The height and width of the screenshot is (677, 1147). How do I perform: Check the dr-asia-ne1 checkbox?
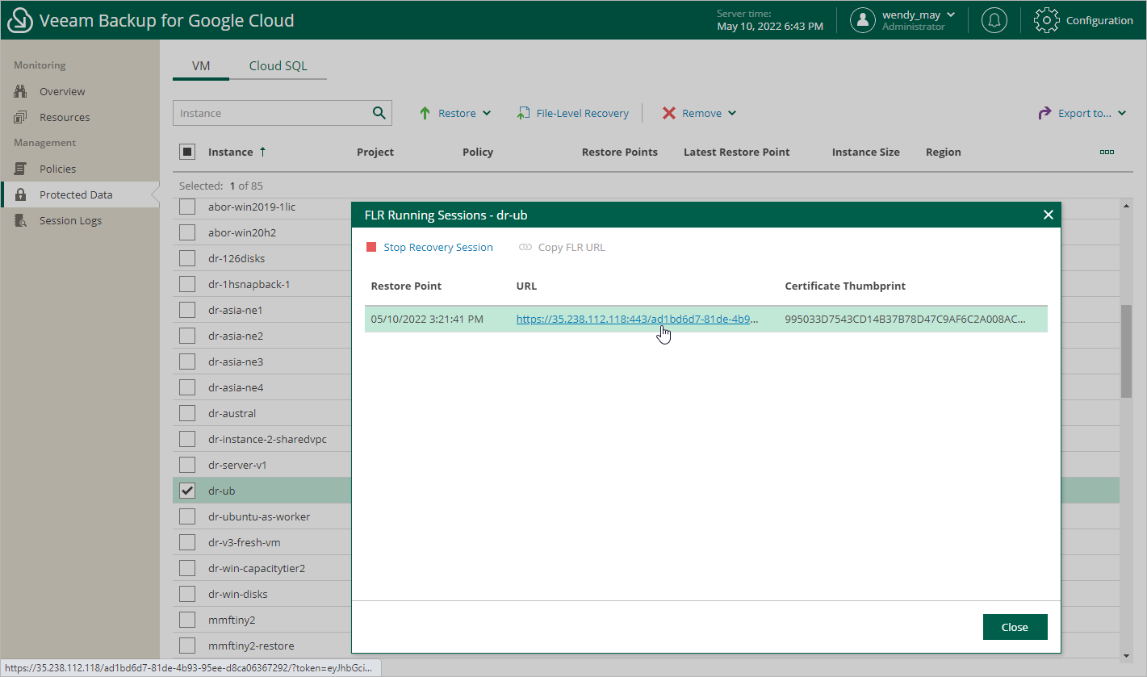(186, 310)
